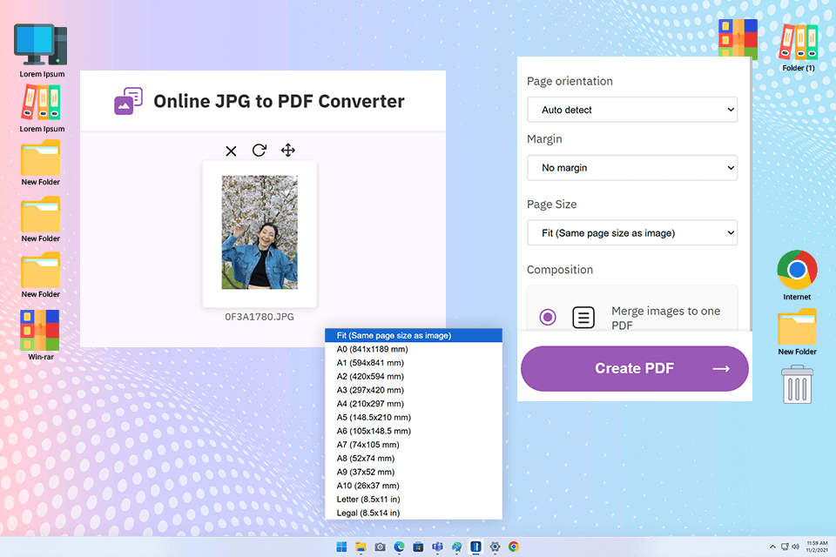The image size is (836, 557).
Task: Open the Camera app in taskbar
Action: 381,547
